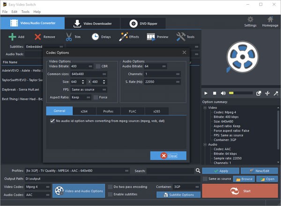Close the Codec Options dialog
Screen dimensions: 281x206
(168, 156)
